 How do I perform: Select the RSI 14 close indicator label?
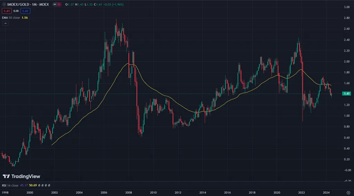coord(10,185)
